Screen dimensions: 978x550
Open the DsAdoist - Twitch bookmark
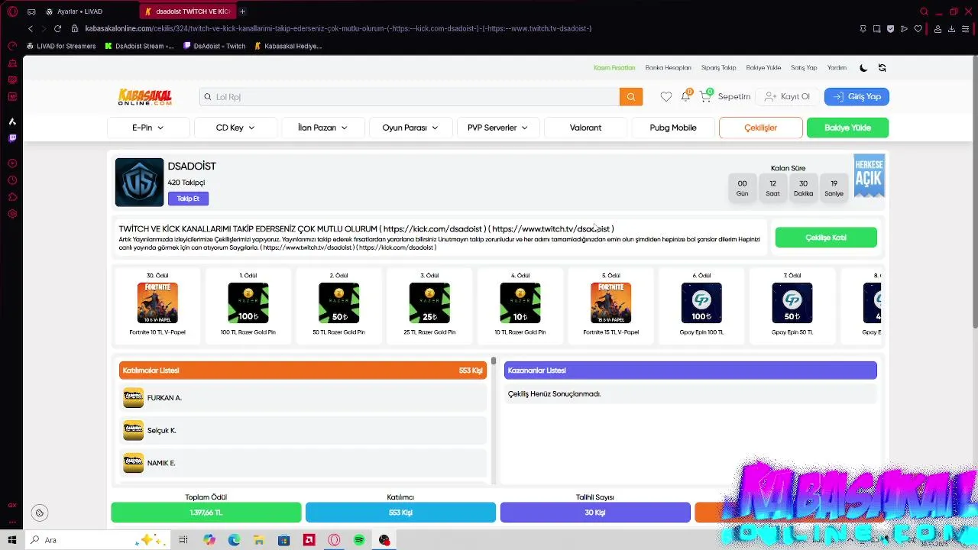(x=215, y=46)
